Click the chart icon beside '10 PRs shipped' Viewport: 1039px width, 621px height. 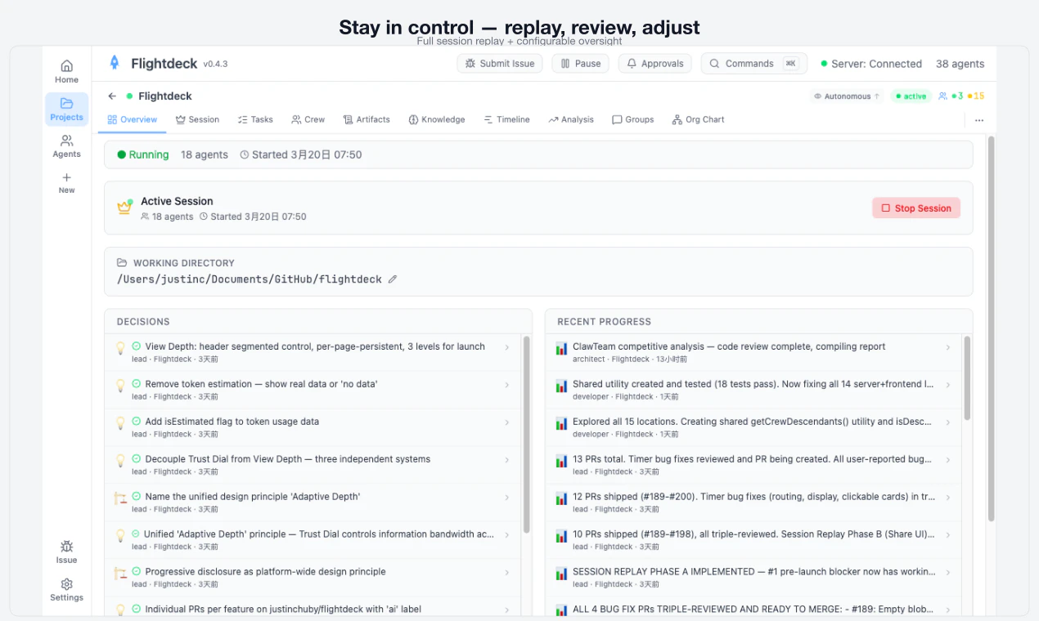(x=561, y=537)
